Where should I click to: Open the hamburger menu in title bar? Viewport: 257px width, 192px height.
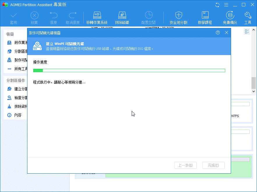[226, 5]
